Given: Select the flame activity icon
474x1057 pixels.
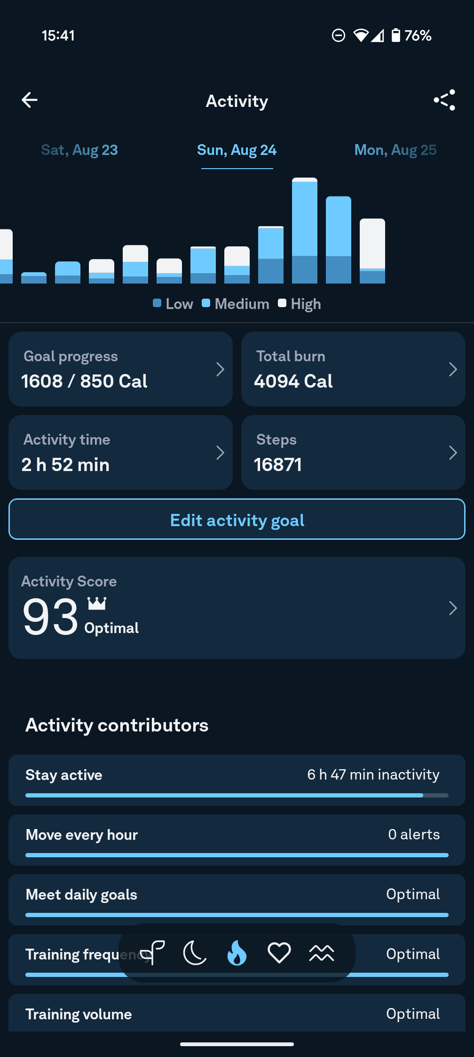Looking at the screenshot, I should (237, 953).
